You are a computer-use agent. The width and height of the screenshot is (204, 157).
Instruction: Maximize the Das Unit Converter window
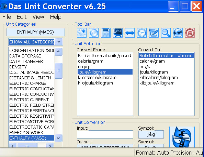(x=185, y=6)
